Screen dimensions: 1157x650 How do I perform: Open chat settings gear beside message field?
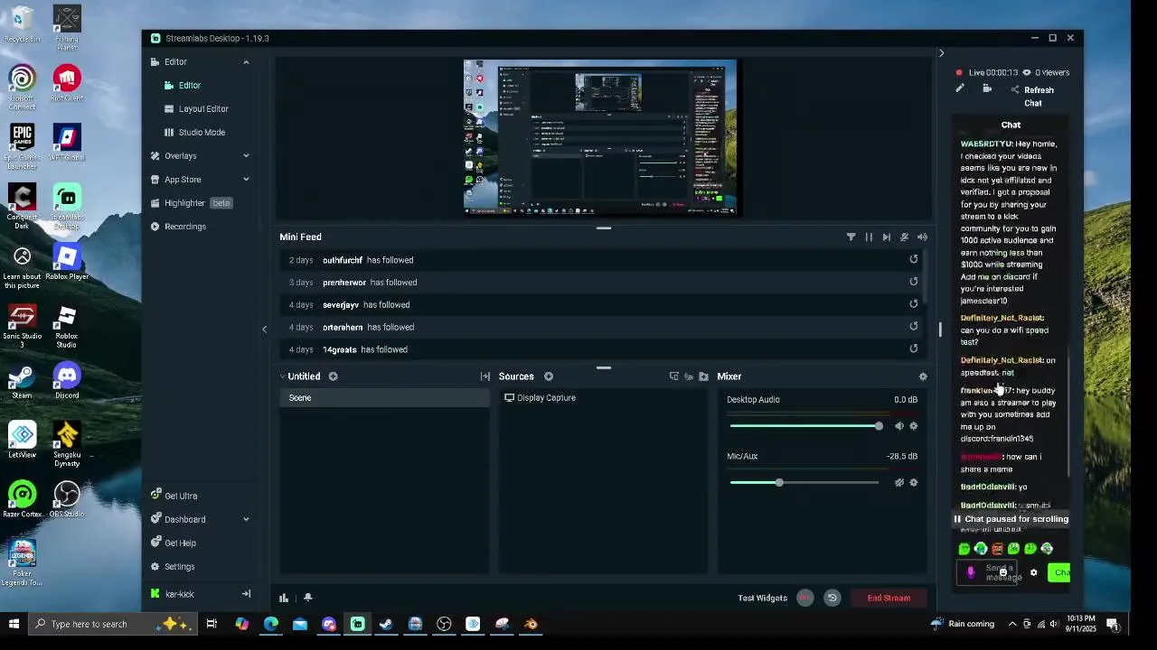1034,572
